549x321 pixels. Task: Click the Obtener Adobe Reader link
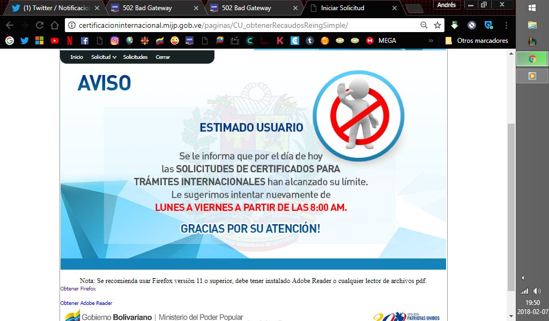point(86,303)
